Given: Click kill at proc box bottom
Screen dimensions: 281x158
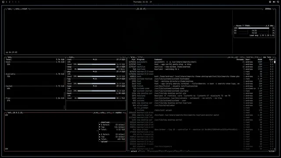Looking at the screenshot, I should (x=162, y=151).
